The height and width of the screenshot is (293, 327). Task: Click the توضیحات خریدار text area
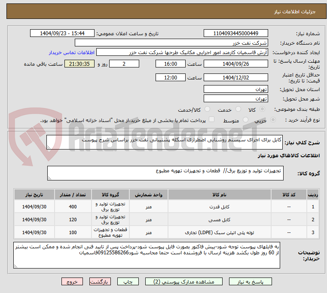pyautogui.click(x=147, y=255)
